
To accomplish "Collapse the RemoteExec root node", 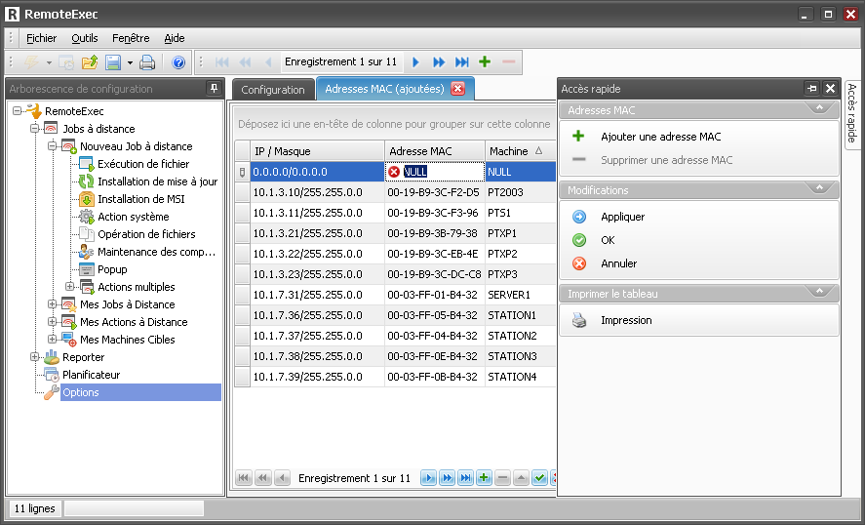I will (x=18, y=111).
